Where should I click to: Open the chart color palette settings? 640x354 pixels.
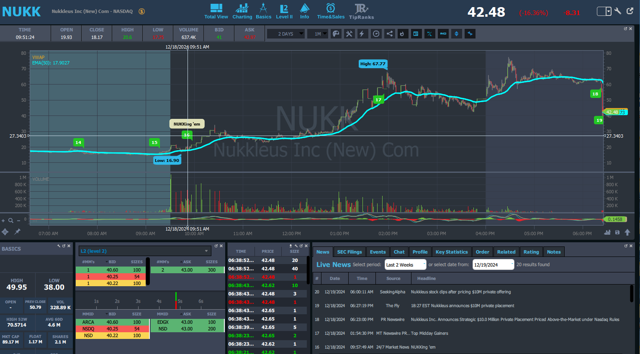click(x=336, y=34)
